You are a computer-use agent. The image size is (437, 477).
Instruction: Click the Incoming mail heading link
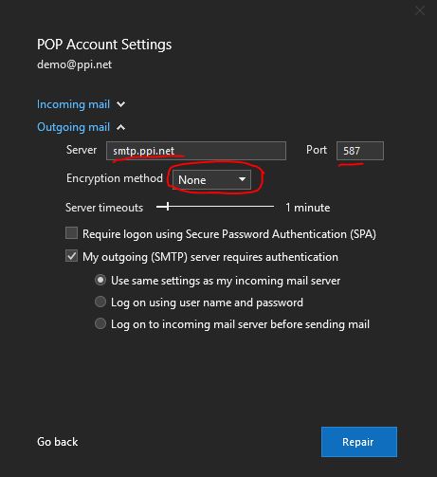click(x=73, y=104)
